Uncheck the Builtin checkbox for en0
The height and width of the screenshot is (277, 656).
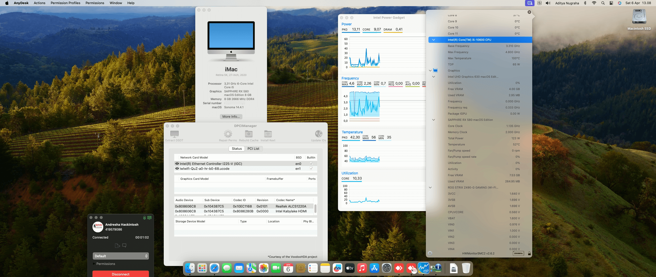[x=311, y=164]
